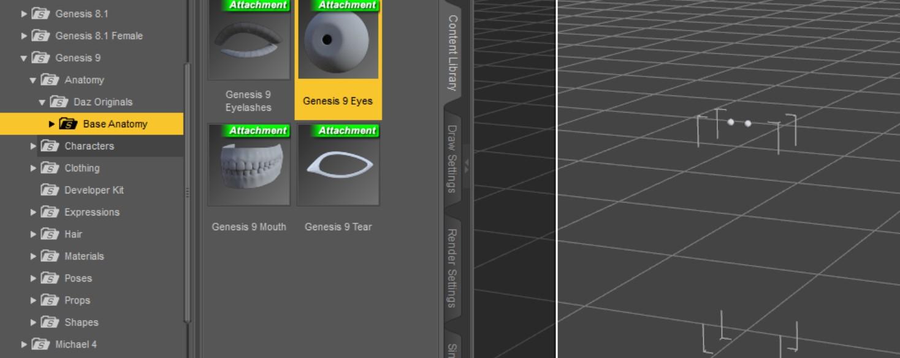Viewport: 900px width, 358px height.
Task: Open the Expressions category label
Action: (x=92, y=212)
